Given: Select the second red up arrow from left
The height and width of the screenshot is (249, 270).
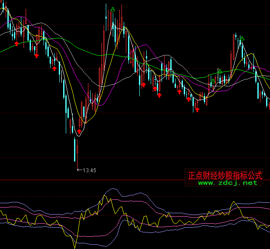Looking at the screenshot, I should tap(37, 55).
